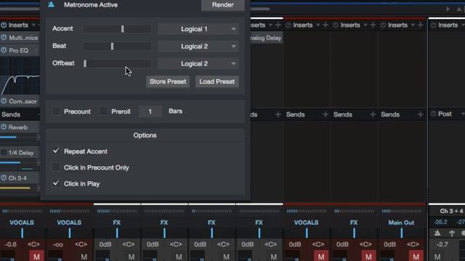
Task: Click the -0.6 volume value
Action: pos(11,244)
